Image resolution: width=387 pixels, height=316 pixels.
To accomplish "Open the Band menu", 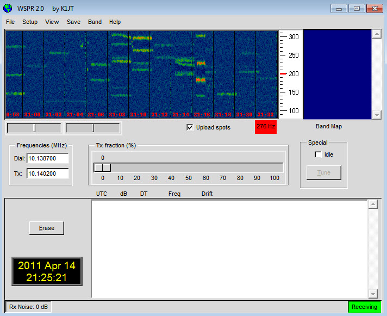I will (x=95, y=22).
